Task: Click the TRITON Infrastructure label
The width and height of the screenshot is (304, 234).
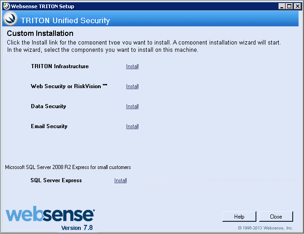Action: (60, 66)
